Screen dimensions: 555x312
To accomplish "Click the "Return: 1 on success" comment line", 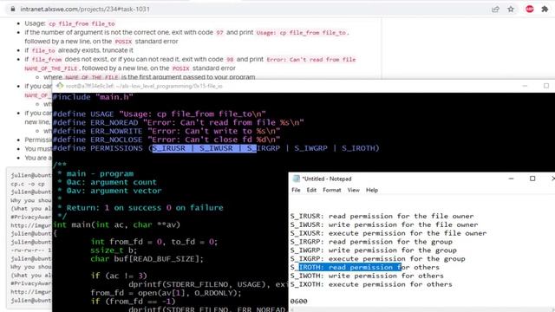I will point(145,208).
